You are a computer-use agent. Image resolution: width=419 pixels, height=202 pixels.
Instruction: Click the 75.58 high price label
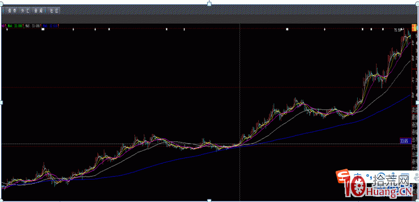click(x=398, y=30)
